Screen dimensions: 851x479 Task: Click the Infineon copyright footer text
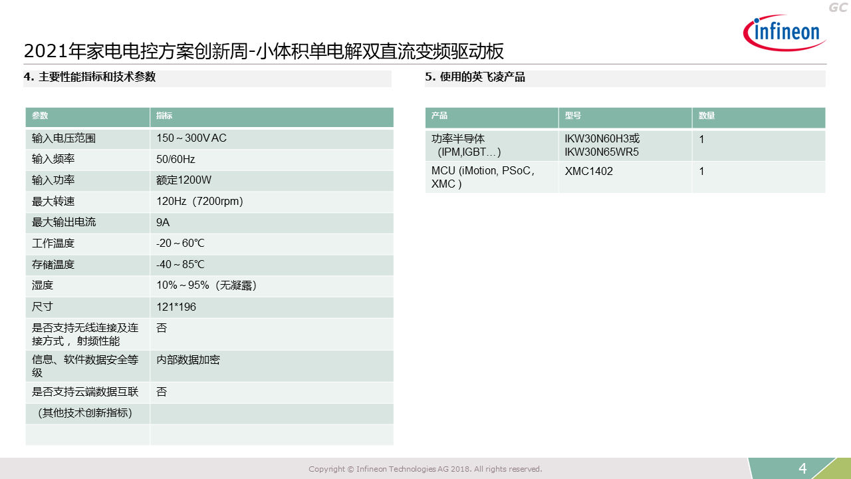click(425, 469)
